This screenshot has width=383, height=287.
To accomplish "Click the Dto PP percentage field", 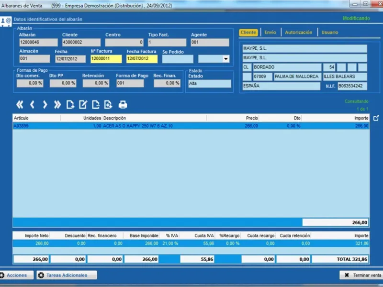I will coord(63,83).
